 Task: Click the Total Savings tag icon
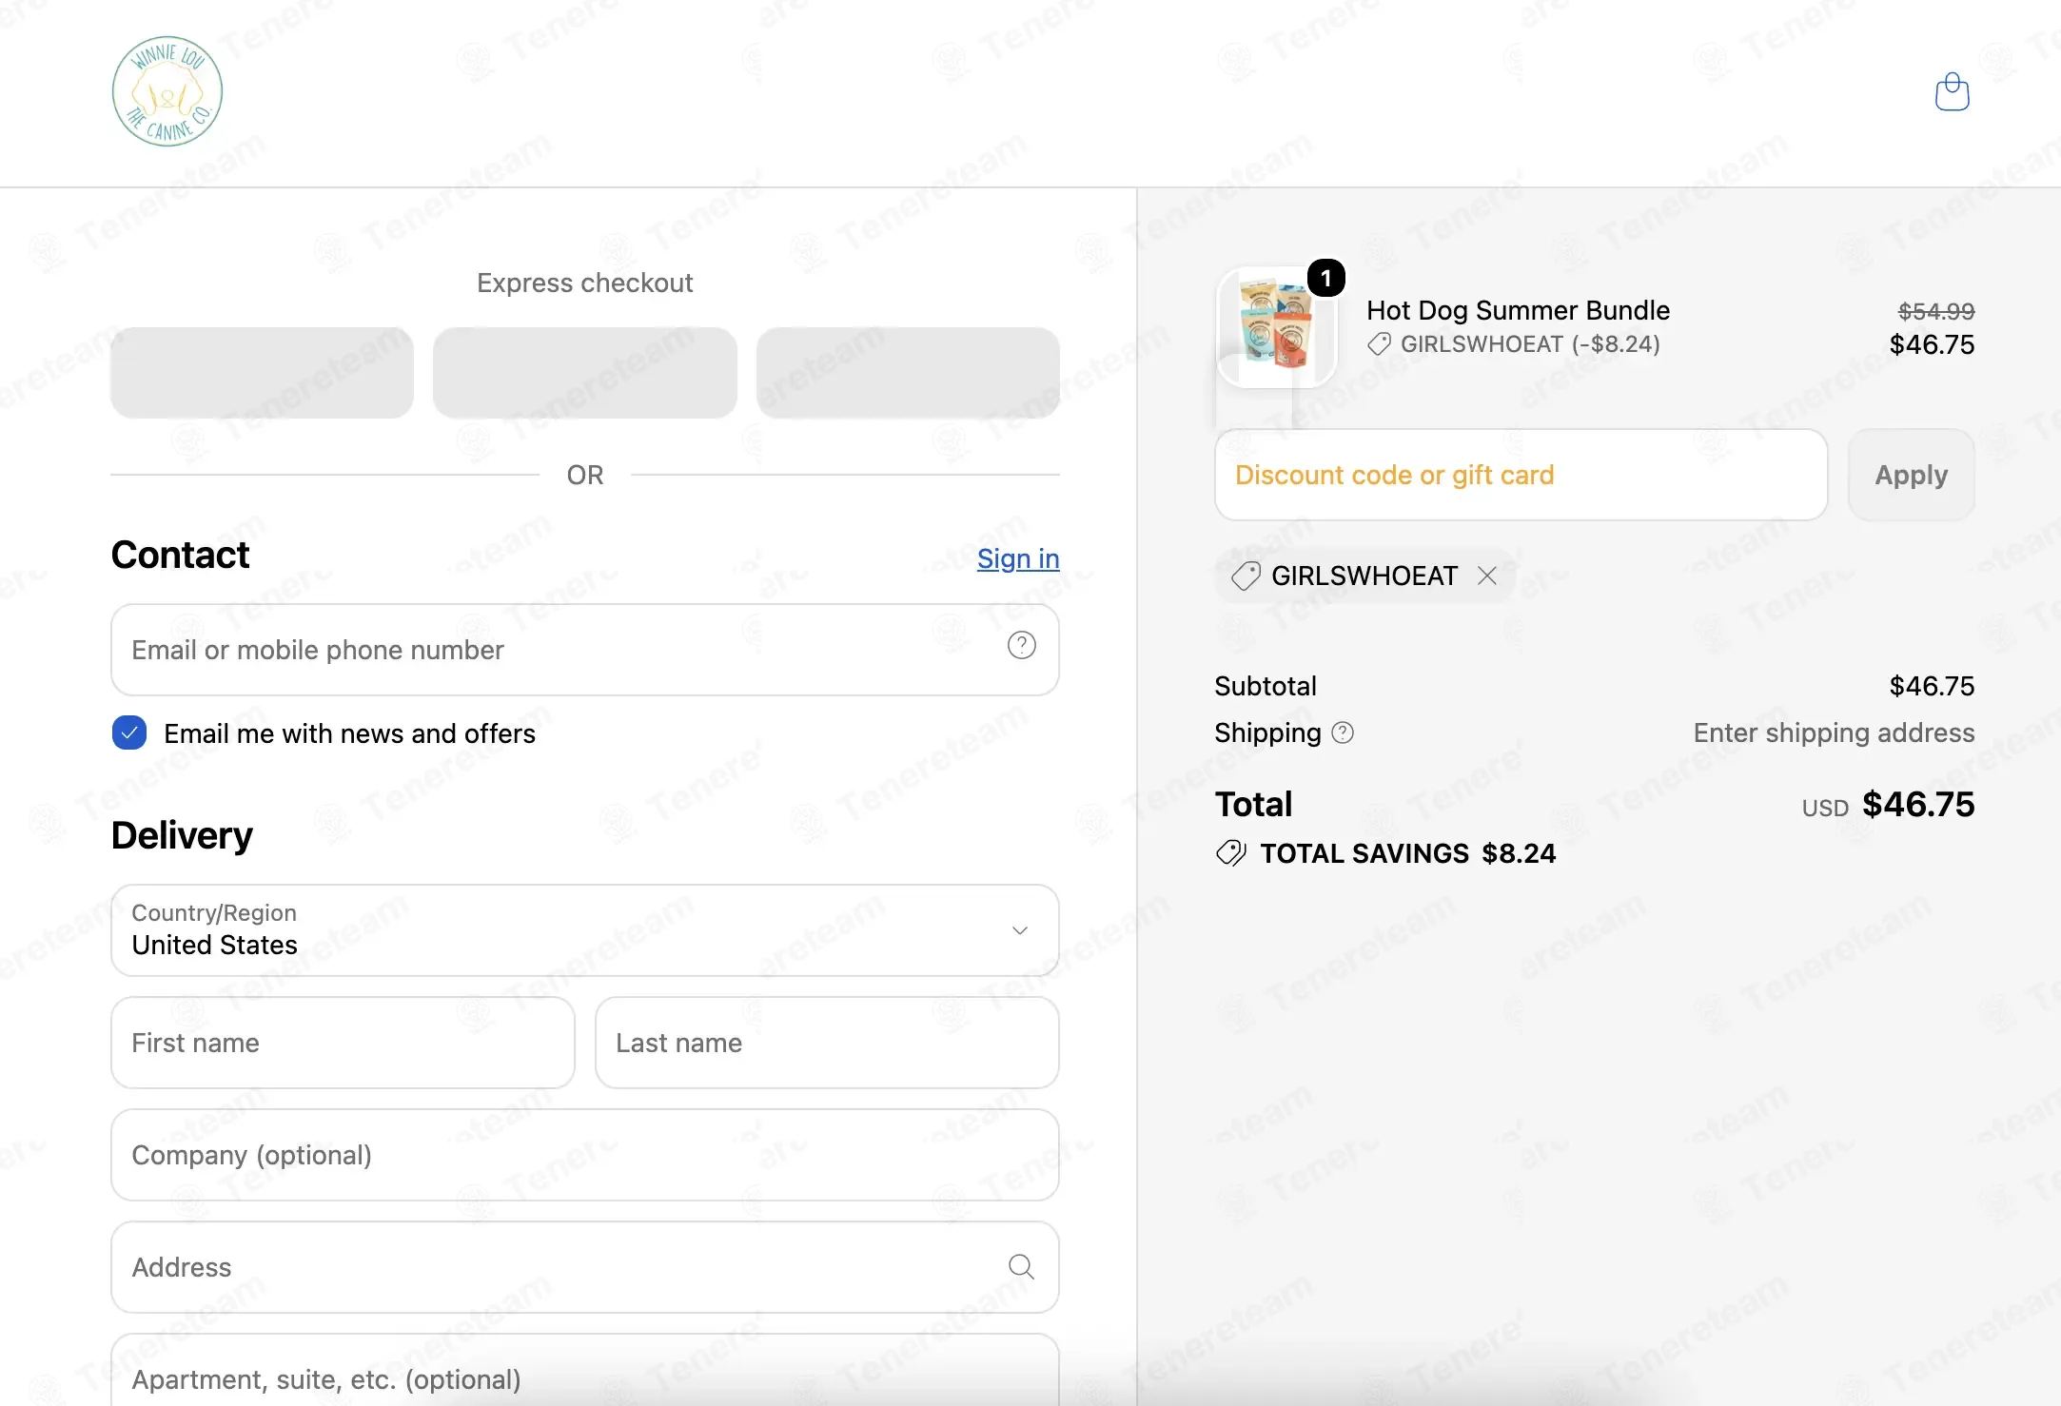(x=1231, y=853)
